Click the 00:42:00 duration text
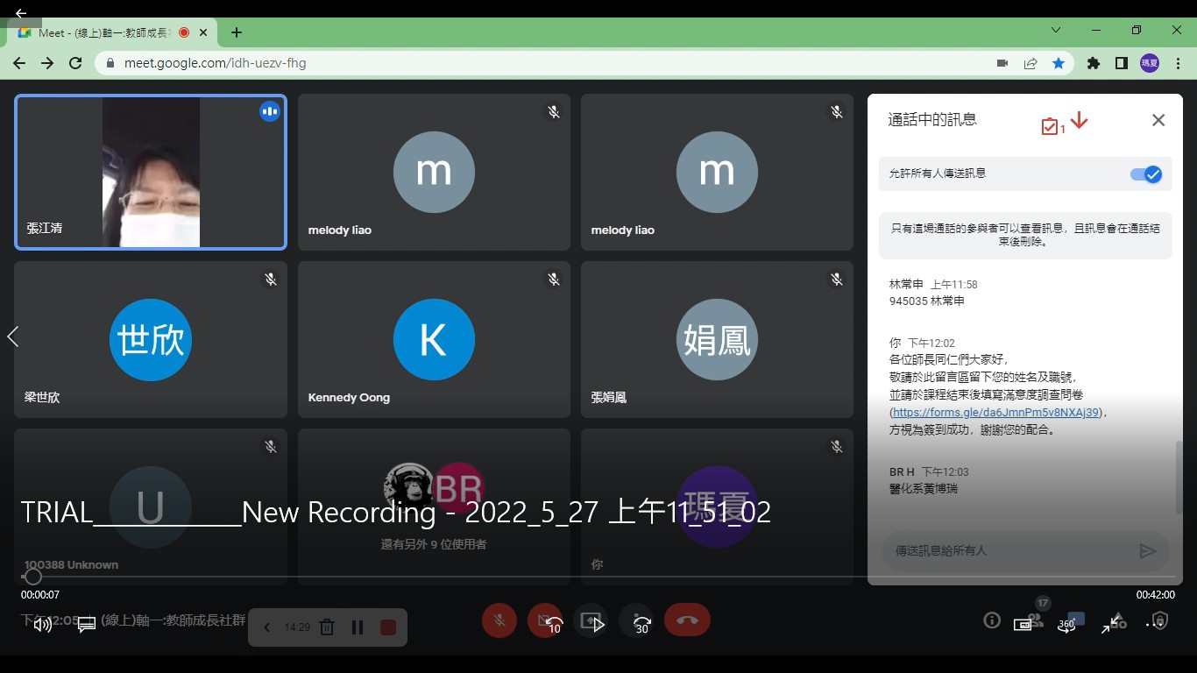The width and height of the screenshot is (1197, 673). pos(1155,595)
